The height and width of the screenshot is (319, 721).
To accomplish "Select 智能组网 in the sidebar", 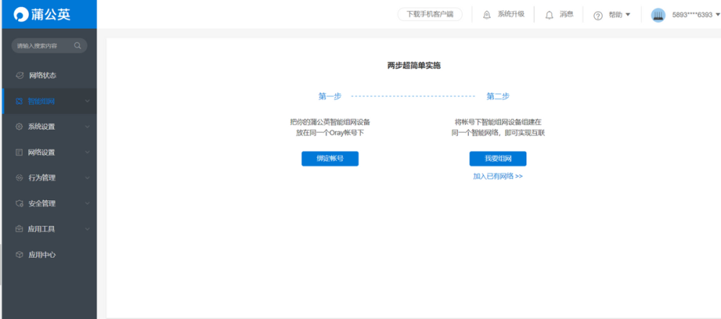I will pos(42,102).
